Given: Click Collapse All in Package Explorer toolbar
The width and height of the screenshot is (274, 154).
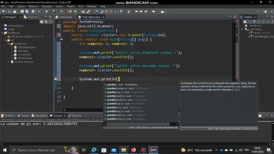Looking at the screenshot, I should tap(42, 22).
